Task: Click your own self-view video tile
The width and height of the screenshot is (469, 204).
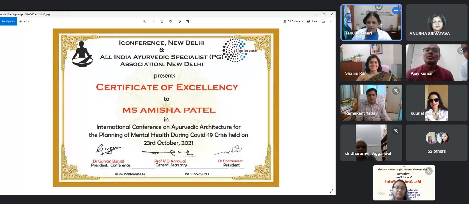Action: [x=404, y=183]
